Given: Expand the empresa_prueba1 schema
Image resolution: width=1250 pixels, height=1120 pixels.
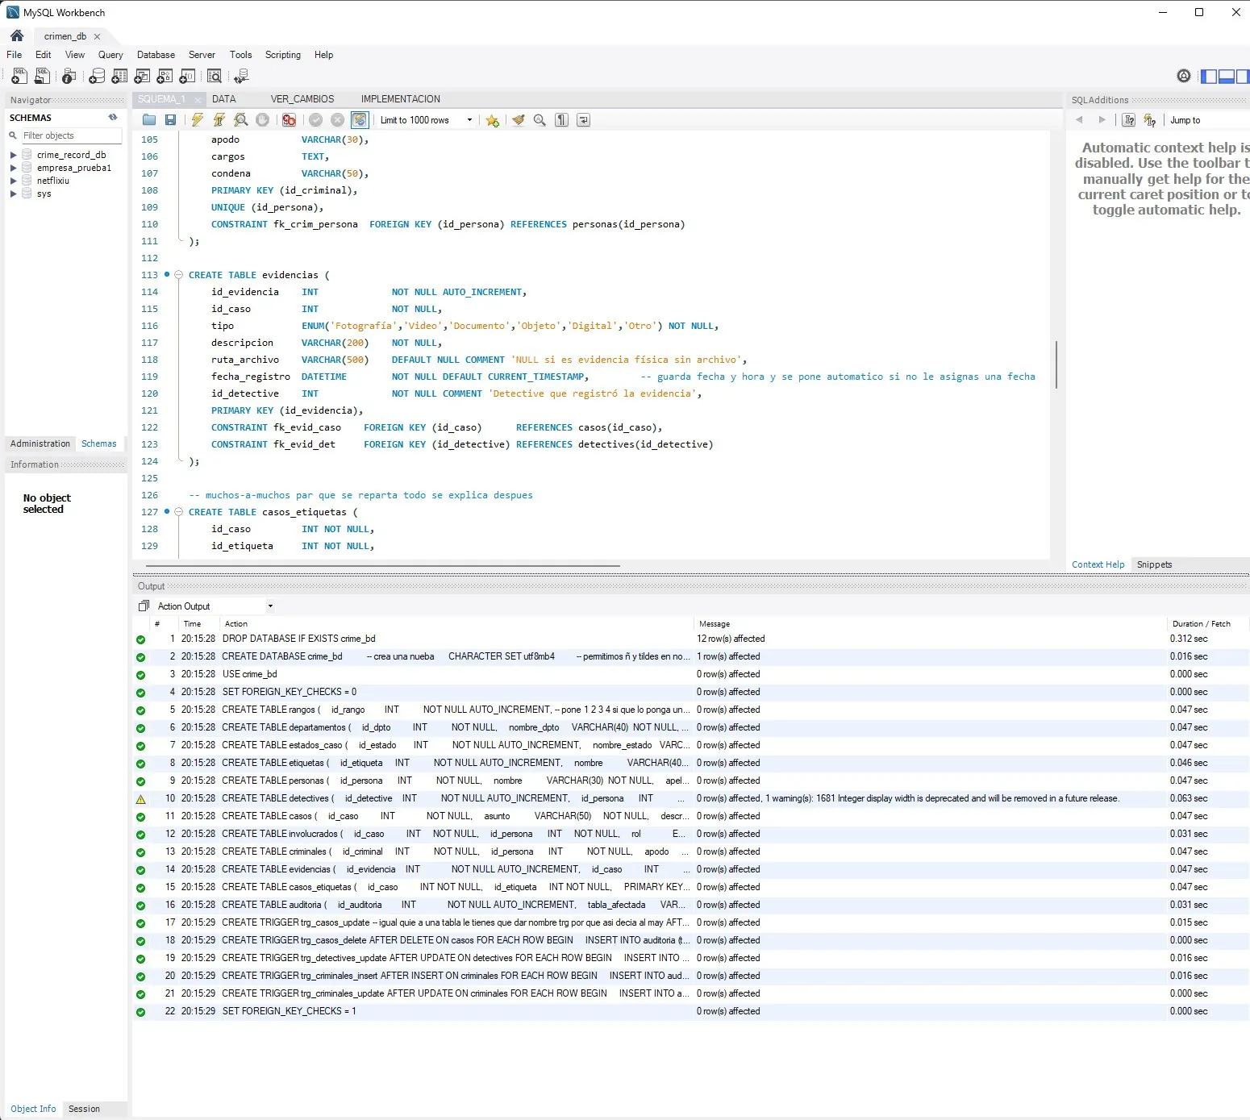Looking at the screenshot, I should coord(13,168).
